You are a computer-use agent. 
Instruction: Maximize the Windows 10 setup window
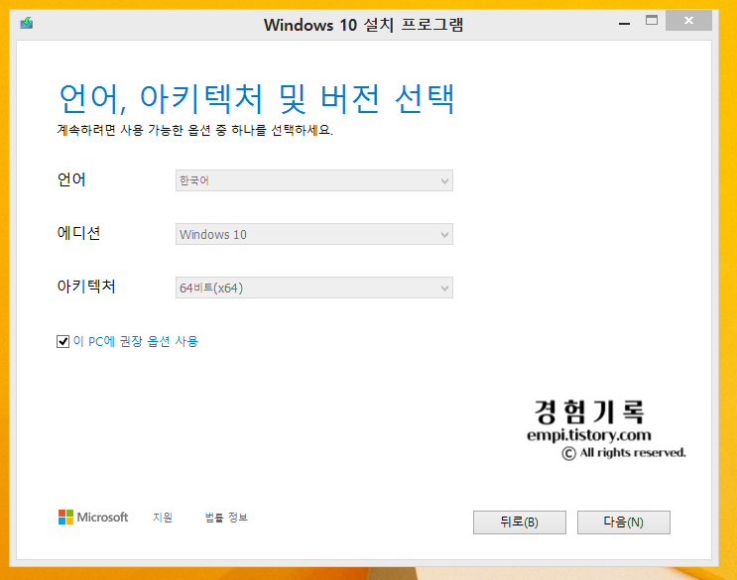tap(652, 21)
